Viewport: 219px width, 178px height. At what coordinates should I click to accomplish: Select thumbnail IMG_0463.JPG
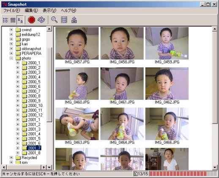(x=77, y=124)
